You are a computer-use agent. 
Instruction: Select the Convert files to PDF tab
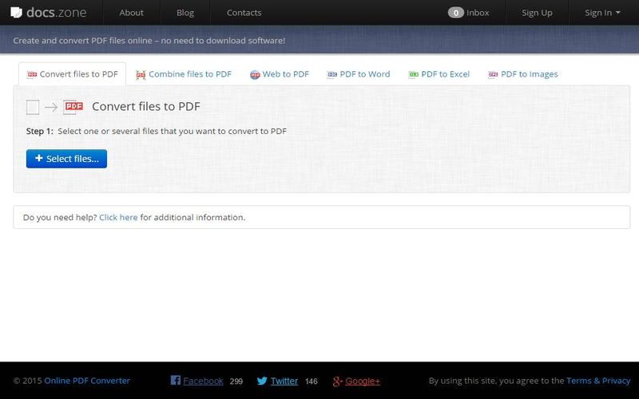[x=73, y=74]
